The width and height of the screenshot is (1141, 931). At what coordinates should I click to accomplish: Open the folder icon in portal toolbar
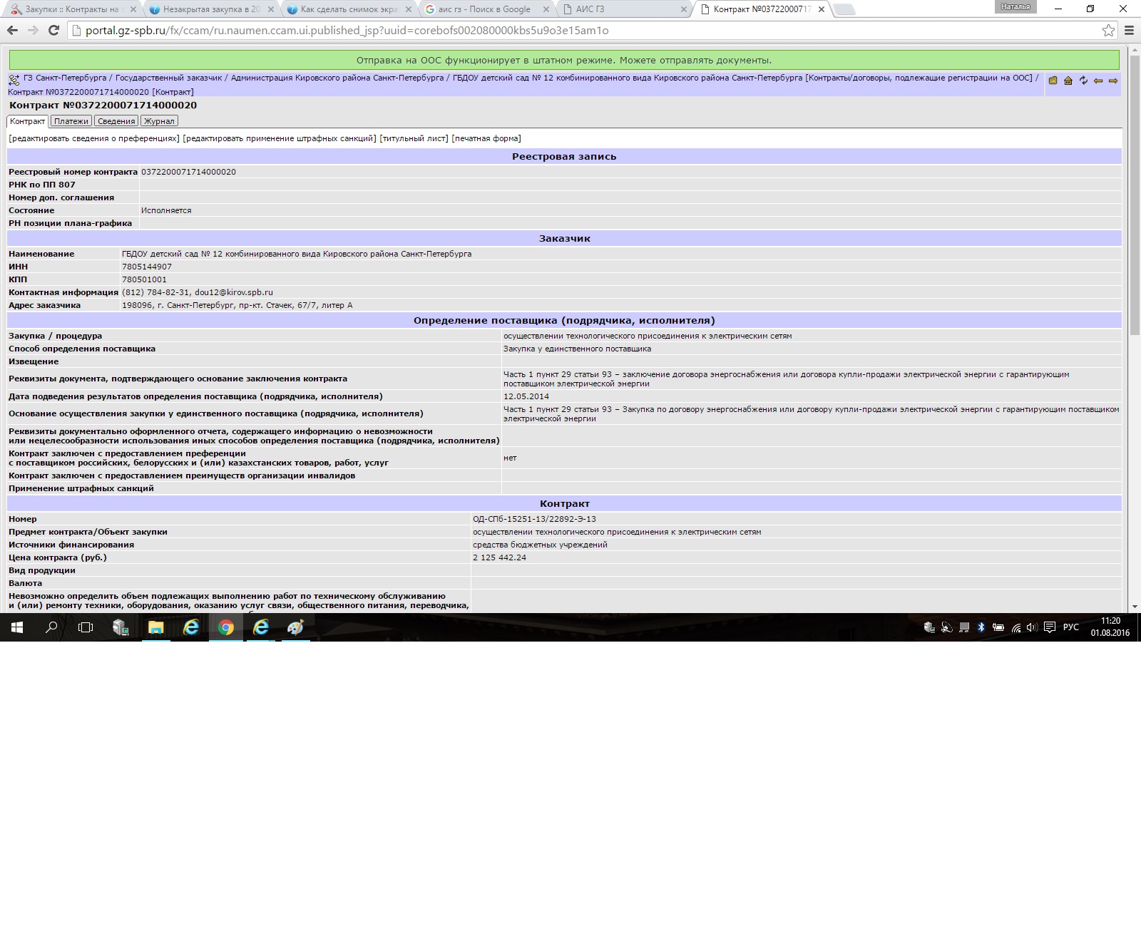[1053, 81]
